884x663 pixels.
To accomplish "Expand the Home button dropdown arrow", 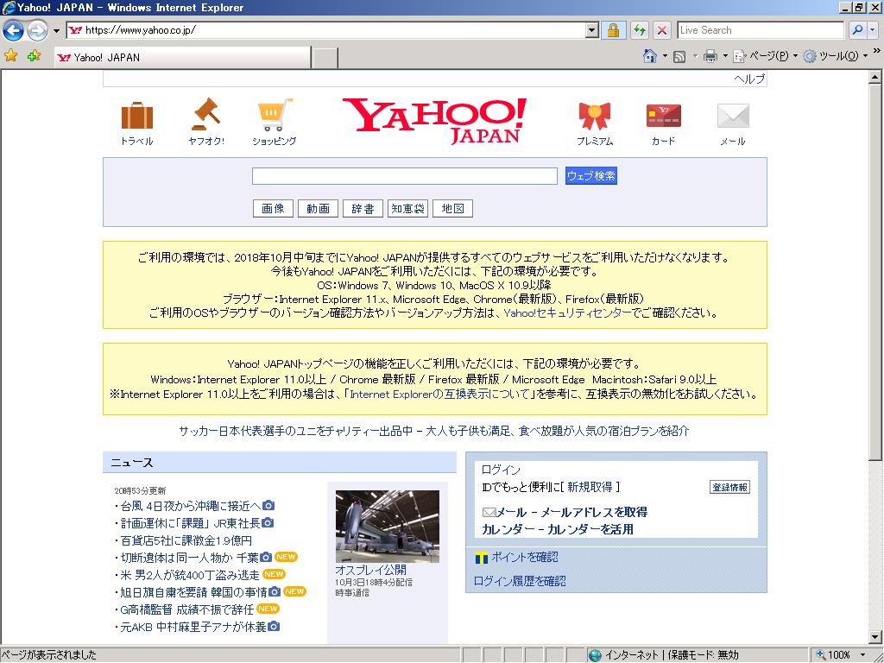I will tap(665, 56).
